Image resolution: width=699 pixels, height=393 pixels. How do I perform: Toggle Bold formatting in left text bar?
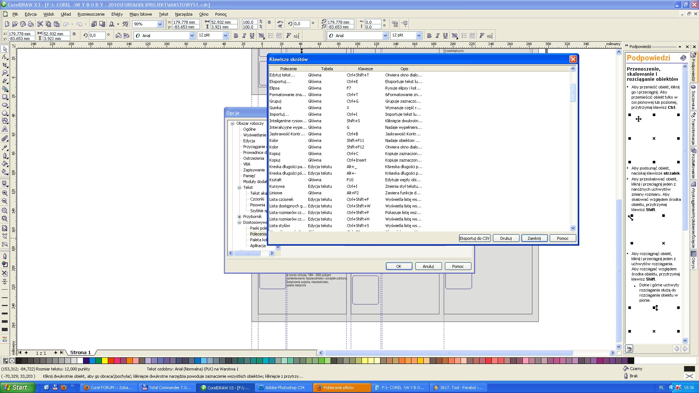pyautogui.click(x=236, y=36)
